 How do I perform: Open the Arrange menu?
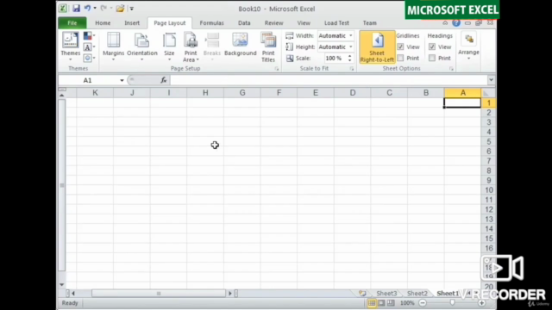(x=468, y=46)
